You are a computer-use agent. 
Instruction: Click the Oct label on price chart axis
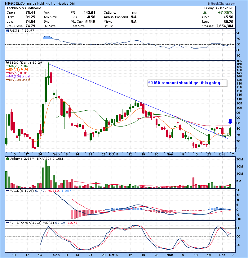coord(112,154)
